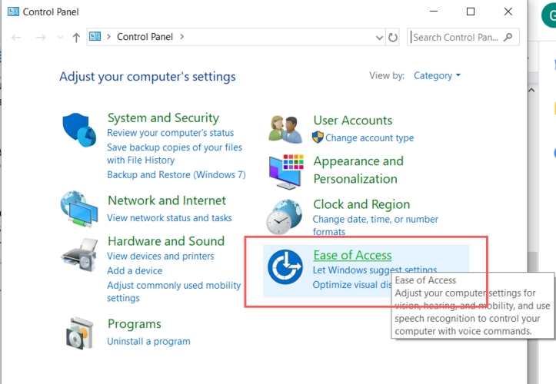
Task: Open Change account type link
Action: coord(369,138)
